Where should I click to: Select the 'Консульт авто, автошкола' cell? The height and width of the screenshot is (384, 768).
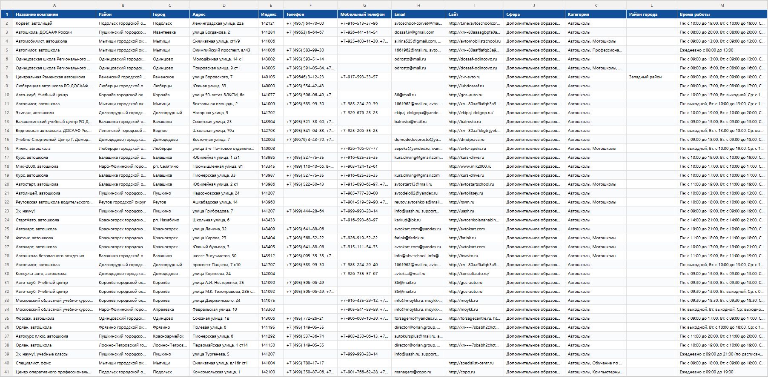coord(54,273)
